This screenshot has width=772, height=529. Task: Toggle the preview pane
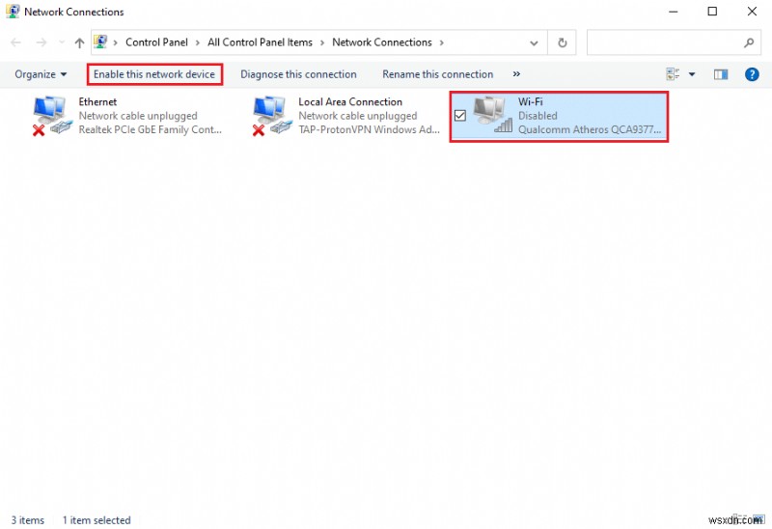(x=721, y=74)
